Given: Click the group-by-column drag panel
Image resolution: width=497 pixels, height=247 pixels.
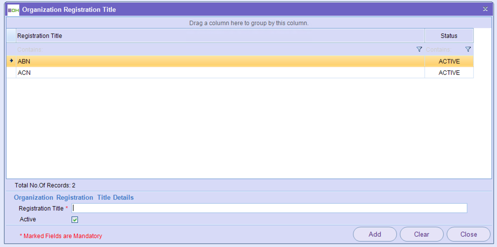Looking at the screenshot, I should click(248, 23).
